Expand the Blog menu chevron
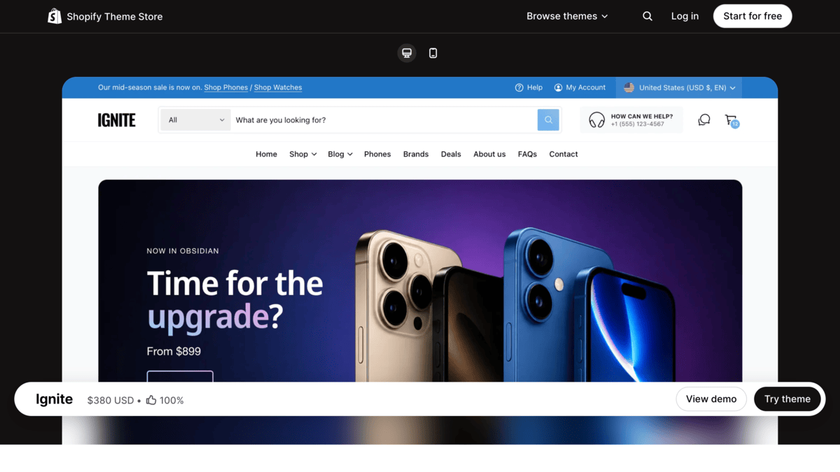 click(x=350, y=155)
